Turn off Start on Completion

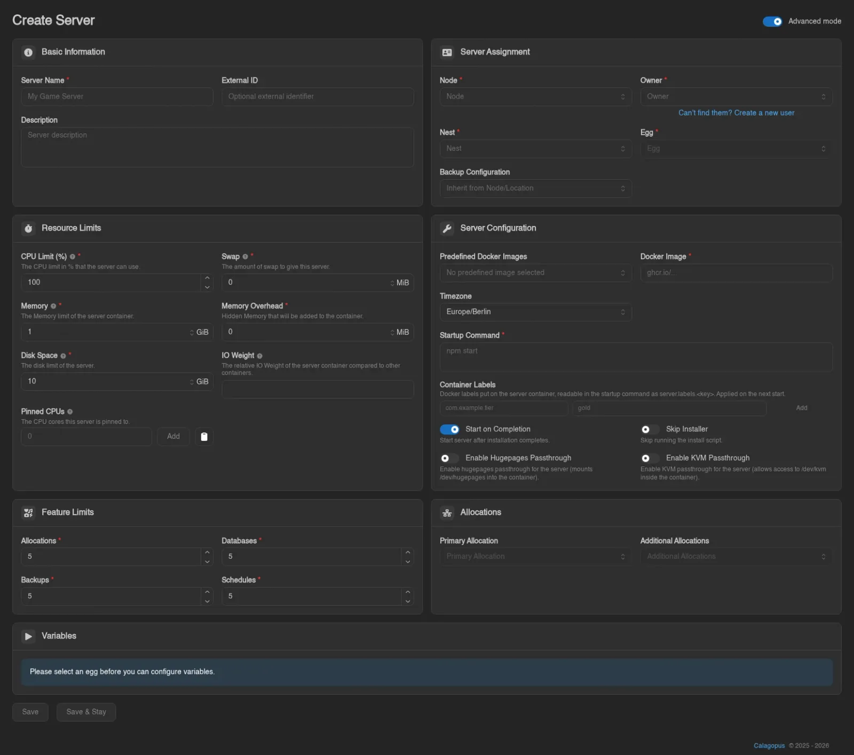pos(449,429)
